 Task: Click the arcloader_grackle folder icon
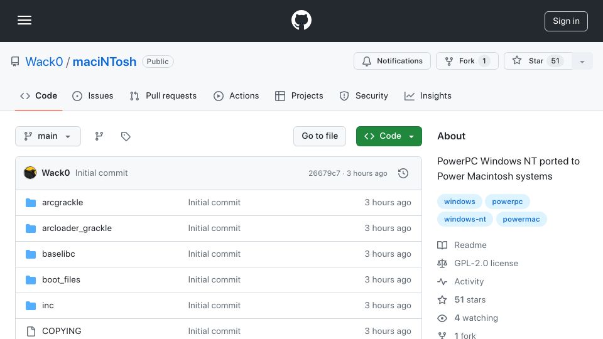coord(31,229)
